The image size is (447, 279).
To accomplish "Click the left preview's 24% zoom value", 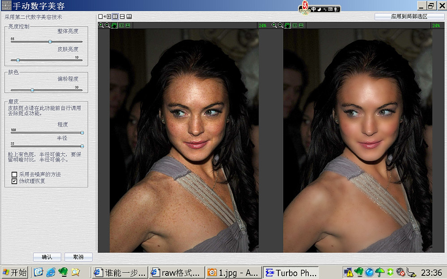I will tap(263, 25).
